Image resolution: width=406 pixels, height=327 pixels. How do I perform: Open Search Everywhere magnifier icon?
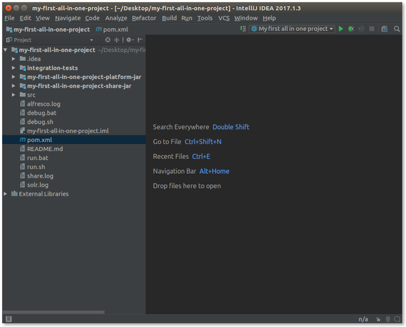coord(397,29)
